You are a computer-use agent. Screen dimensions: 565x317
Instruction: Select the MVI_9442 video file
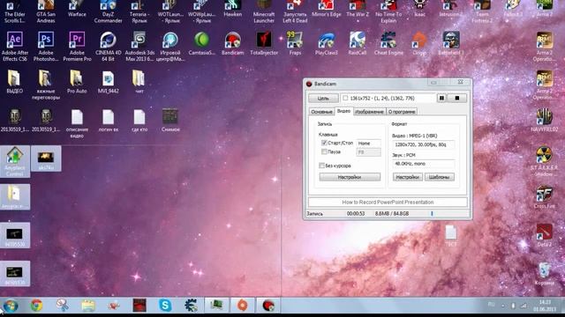point(108,82)
